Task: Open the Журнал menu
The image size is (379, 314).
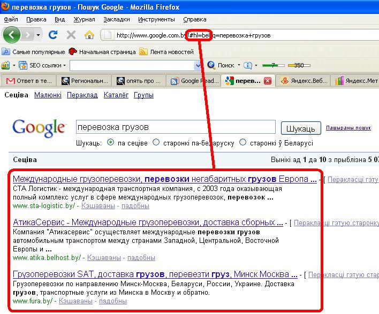Action: coord(84,19)
